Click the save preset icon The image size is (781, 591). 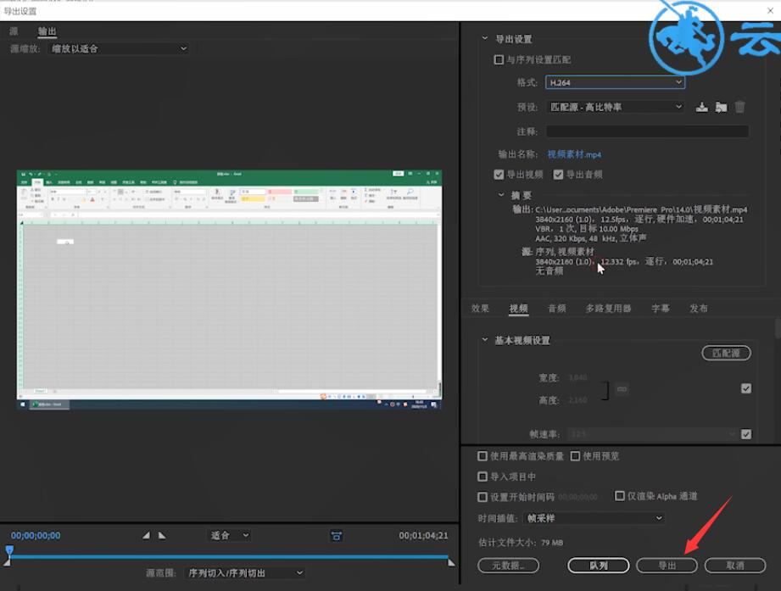[702, 107]
